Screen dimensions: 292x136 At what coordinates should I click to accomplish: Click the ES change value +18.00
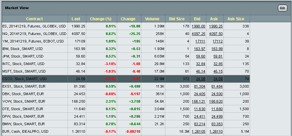[x=135, y=26]
